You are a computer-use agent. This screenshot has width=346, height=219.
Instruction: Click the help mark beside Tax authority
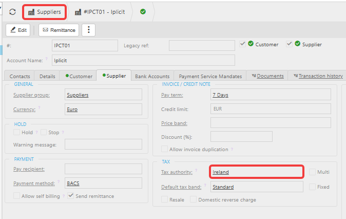point(196,170)
